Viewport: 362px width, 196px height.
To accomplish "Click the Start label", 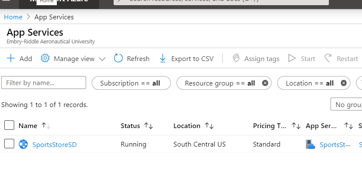I will [x=308, y=59].
